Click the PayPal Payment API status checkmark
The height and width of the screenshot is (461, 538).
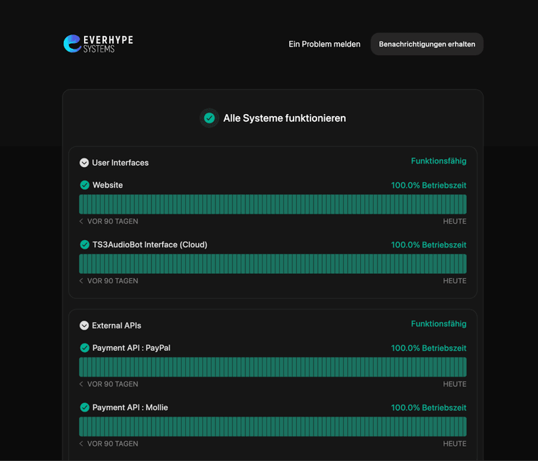click(85, 348)
